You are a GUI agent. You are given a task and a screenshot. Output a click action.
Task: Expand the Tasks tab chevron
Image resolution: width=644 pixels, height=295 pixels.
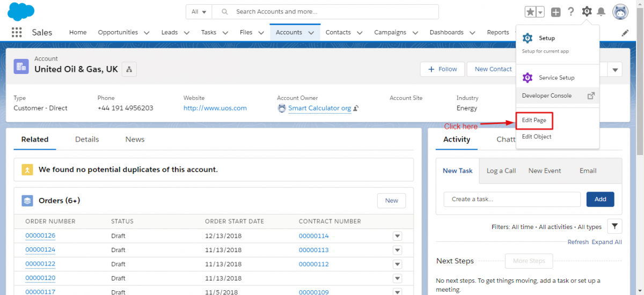click(x=225, y=33)
